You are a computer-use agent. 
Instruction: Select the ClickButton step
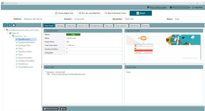pyautogui.click(x=23, y=64)
